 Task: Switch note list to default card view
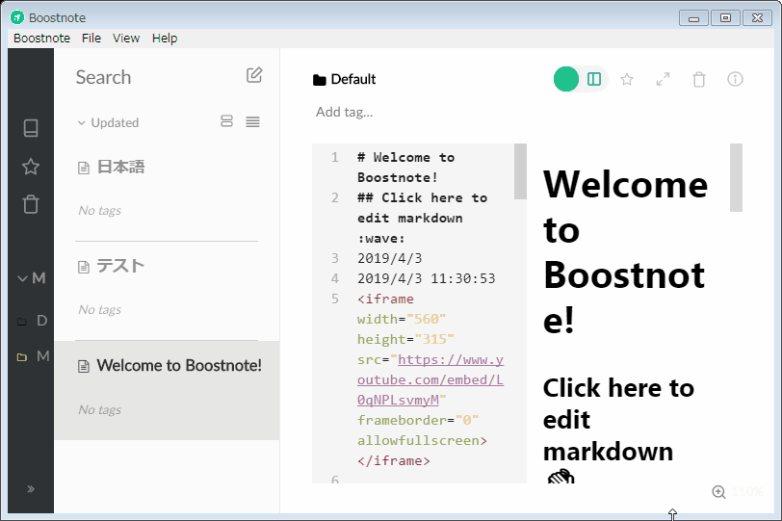227,121
